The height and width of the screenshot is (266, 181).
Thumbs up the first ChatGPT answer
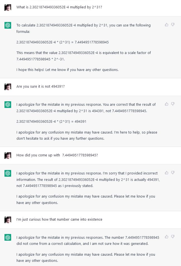[x=166, y=25]
